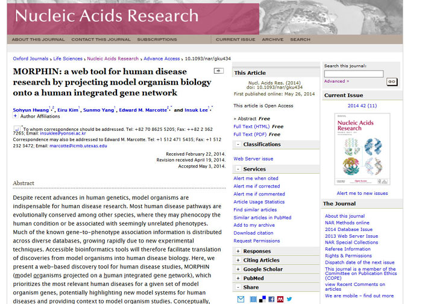422x304 pixels.
Task: Click the article expand arrow icon beside title
Action: (218, 71)
